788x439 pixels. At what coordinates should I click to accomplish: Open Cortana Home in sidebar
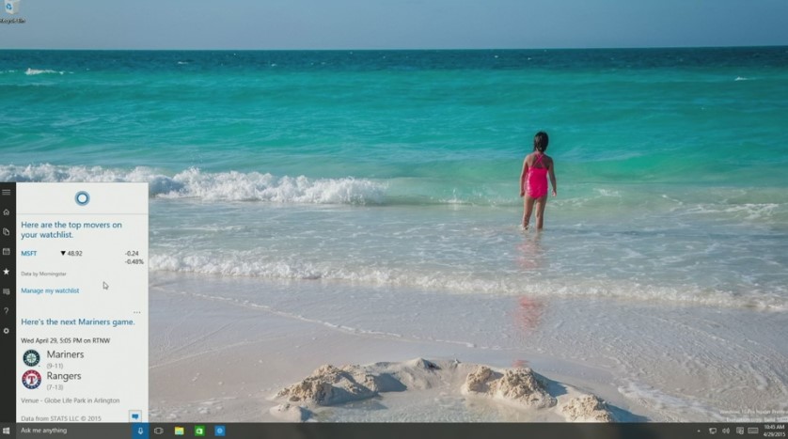tap(7, 212)
